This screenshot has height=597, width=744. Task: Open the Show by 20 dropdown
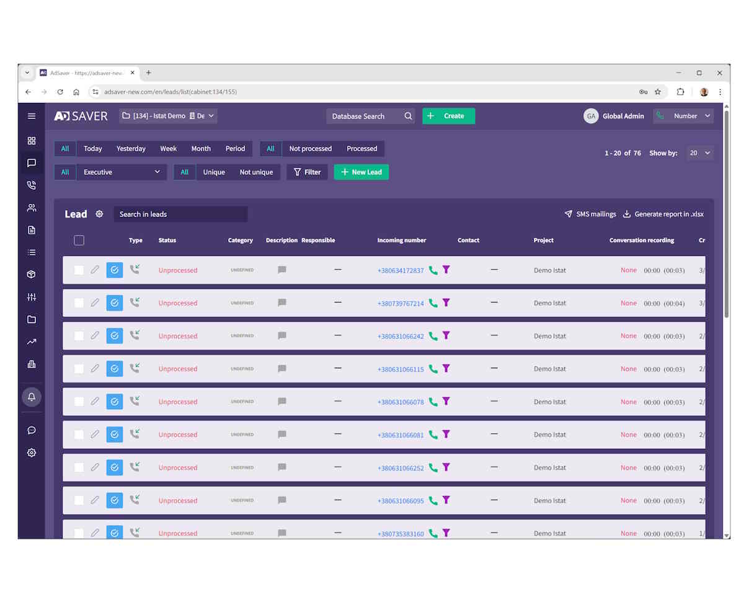tap(699, 153)
